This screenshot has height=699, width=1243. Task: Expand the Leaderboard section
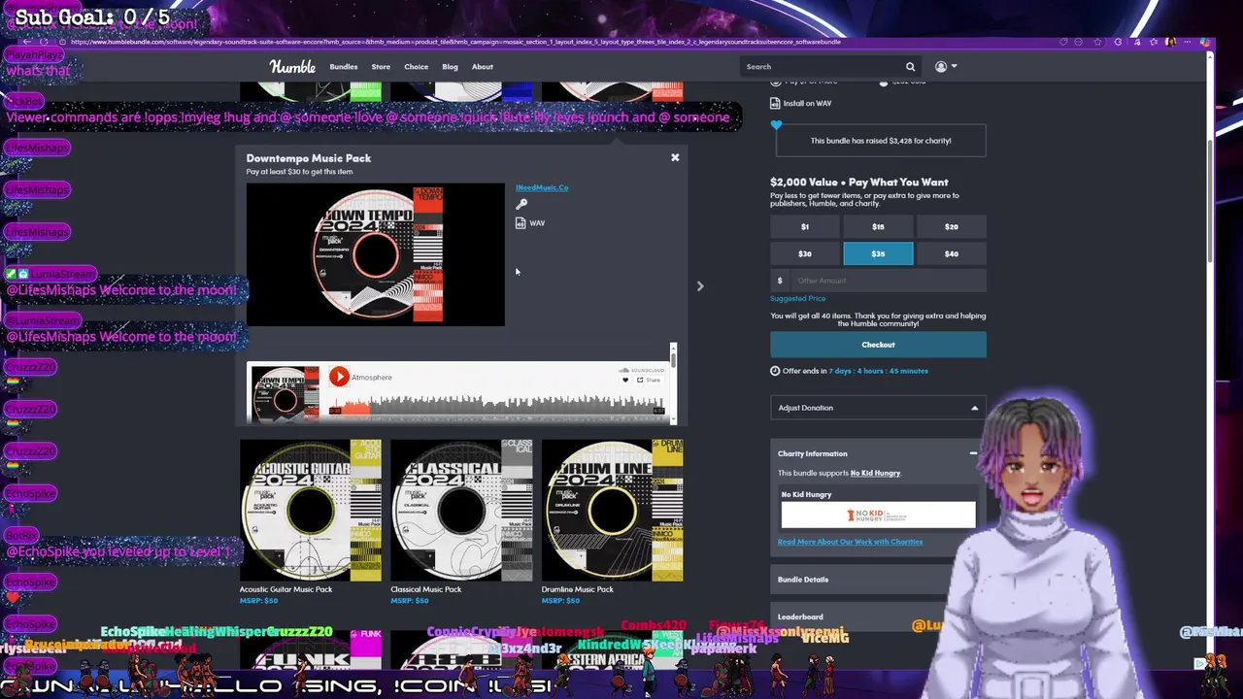point(859,616)
